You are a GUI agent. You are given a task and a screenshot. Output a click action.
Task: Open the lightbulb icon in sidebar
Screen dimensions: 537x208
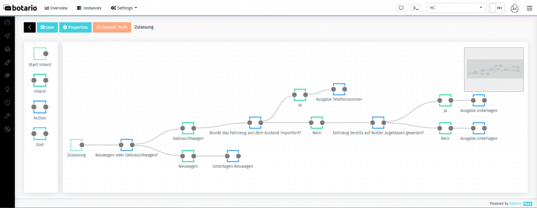pyautogui.click(x=8, y=89)
